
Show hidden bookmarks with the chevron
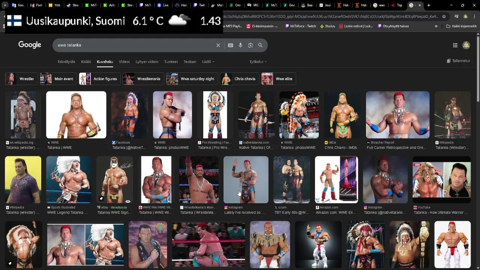click(436, 26)
